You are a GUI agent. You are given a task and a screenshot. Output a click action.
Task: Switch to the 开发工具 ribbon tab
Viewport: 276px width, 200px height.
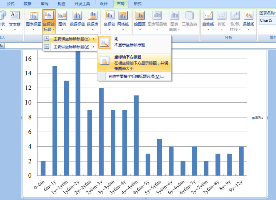pyautogui.click(x=82, y=4)
